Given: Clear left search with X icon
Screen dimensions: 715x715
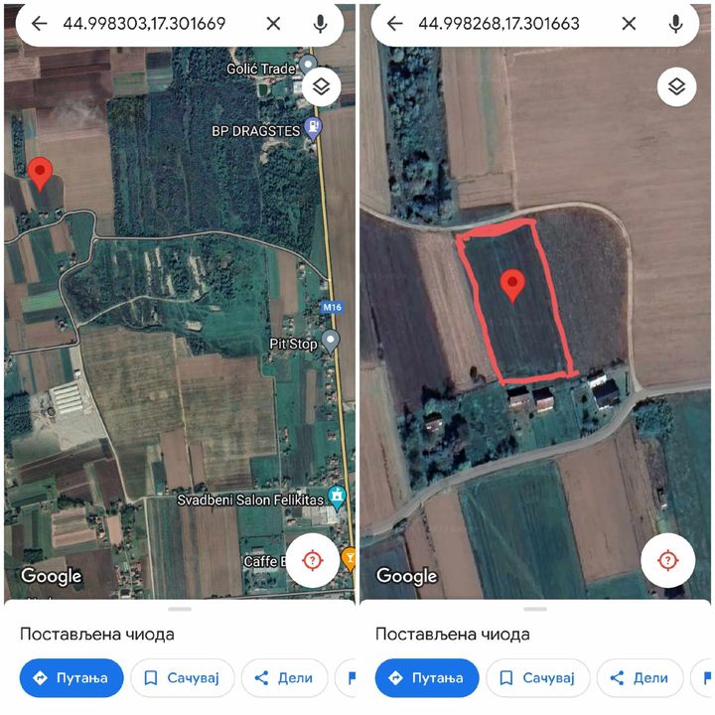Looking at the screenshot, I should click(273, 23).
